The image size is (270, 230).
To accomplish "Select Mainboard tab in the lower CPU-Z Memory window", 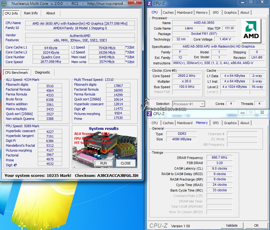I will (x=185, y=123).
